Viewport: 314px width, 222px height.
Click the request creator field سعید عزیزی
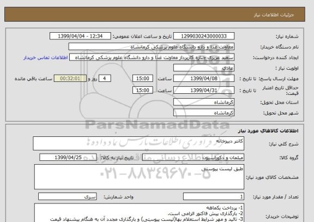[x=152, y=57]
